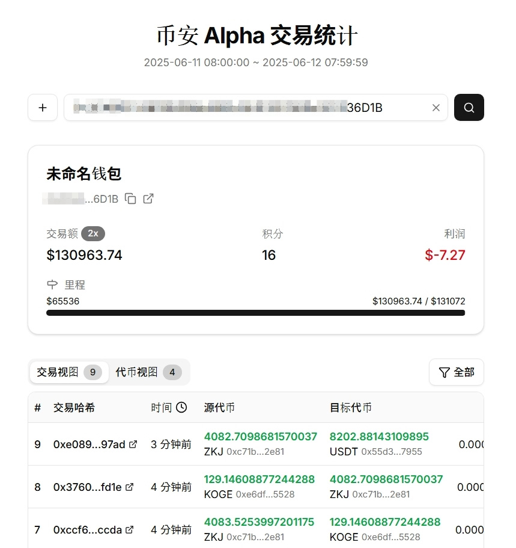The width and height of the screenshot is (516, 548).
Task: Click inside the wallet address search field
Action: click(x=240, y=108)
